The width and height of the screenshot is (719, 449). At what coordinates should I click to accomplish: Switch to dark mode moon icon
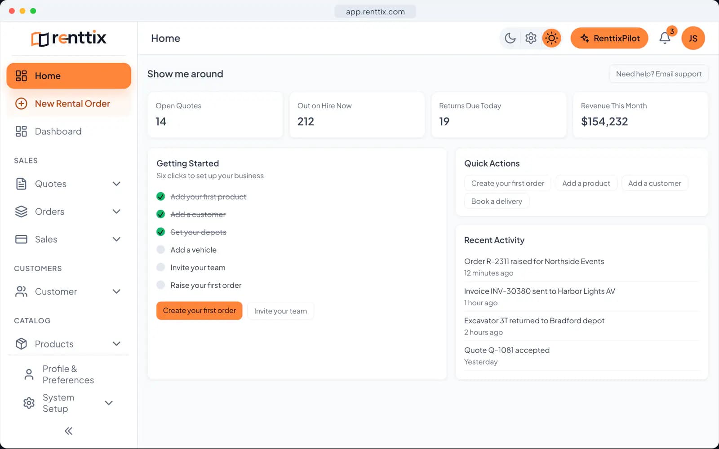pyautogui.click(x=510, y=38)
